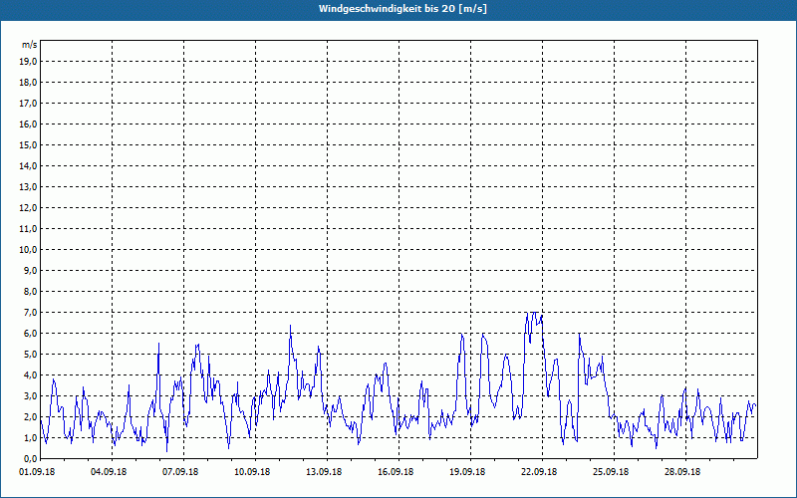This screenshot has width=797, height=498.
Task: Click the 18,0 y-axis label
Action: 29,83
